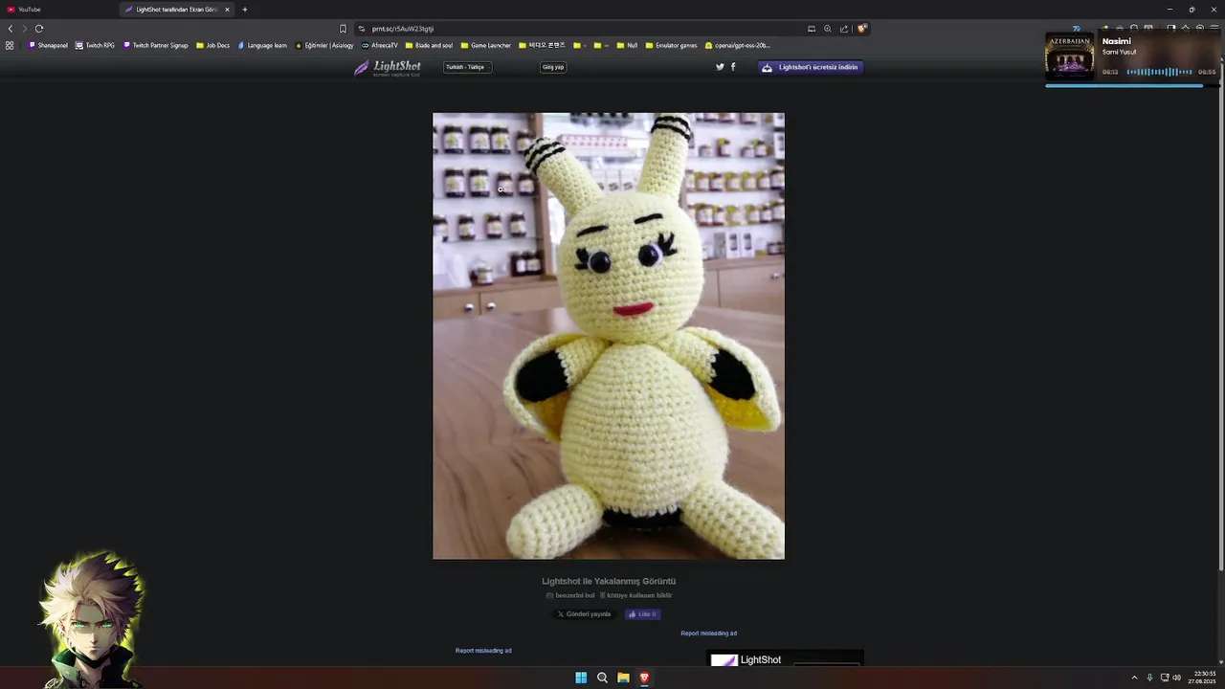Go back with the browser back arrow
This screenshot has height=689, width=1225.
(11, 29)
